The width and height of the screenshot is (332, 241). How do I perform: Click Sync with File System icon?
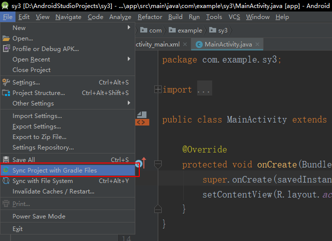point(6,181)
